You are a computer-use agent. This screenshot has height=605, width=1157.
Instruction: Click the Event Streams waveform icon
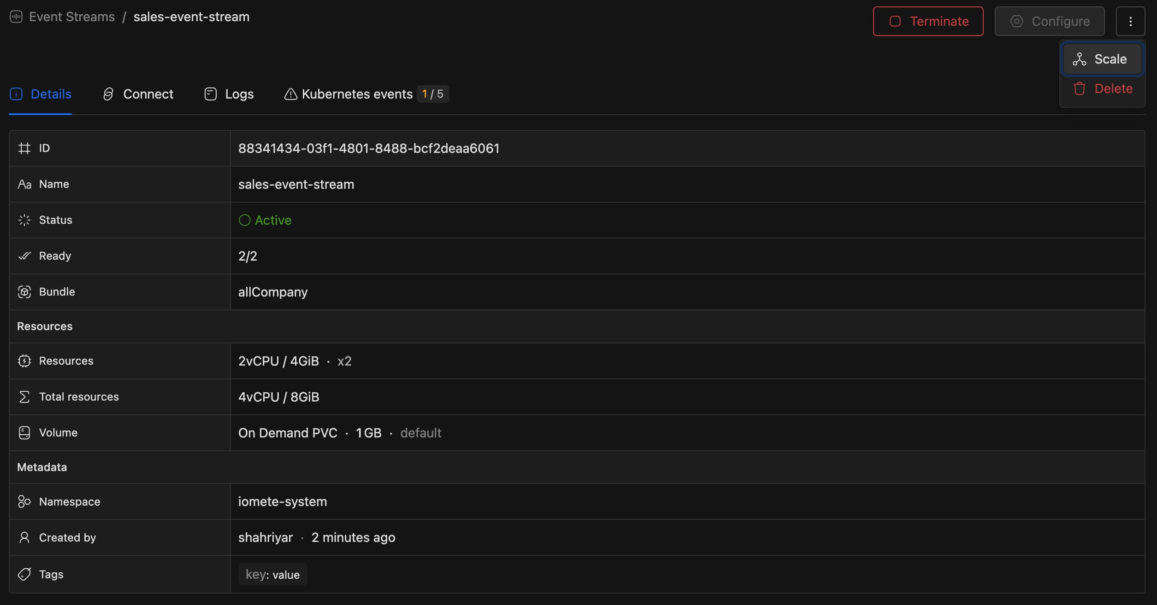[16, 17]
